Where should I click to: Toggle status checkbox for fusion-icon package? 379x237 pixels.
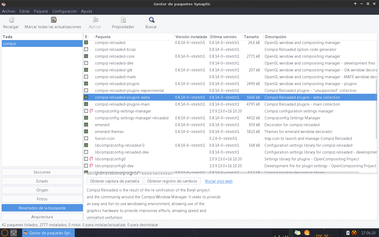(86, 138)
